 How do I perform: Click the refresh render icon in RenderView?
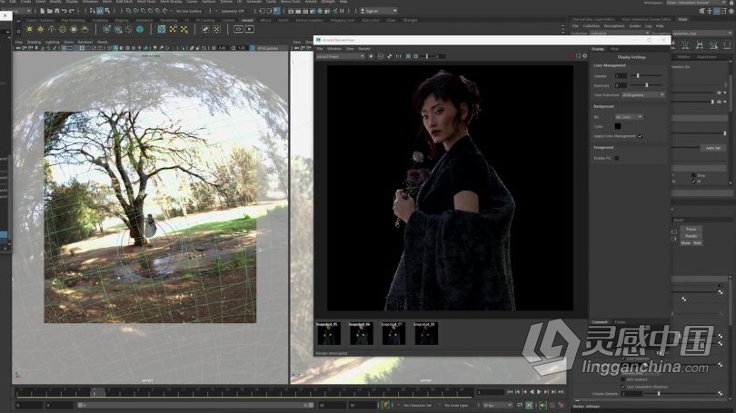click(578, 55)
